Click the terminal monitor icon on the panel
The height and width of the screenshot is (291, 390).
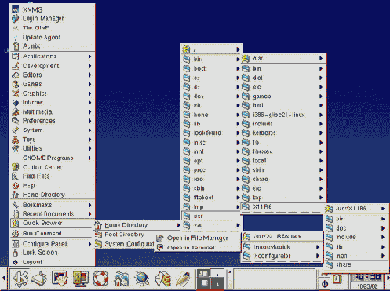pos(60,278)
